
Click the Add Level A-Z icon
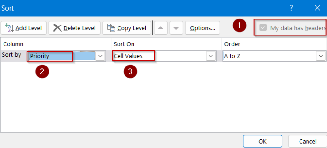[9, 28]
